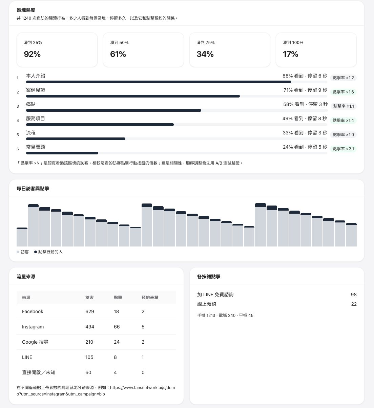Click the 線上預約 row
Viewport: 374px width, 408px height.
coord(277,304)
